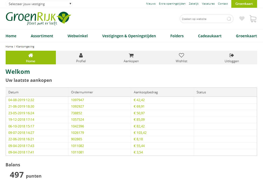Click the search magnifier icon
This screenshot has width=263, height=180.
(x=229, y=19)
